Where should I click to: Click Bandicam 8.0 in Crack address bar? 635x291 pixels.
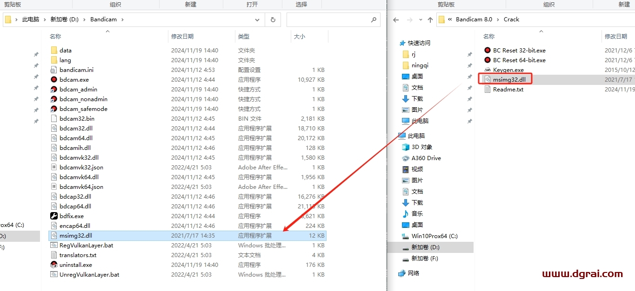click(474, 19)
